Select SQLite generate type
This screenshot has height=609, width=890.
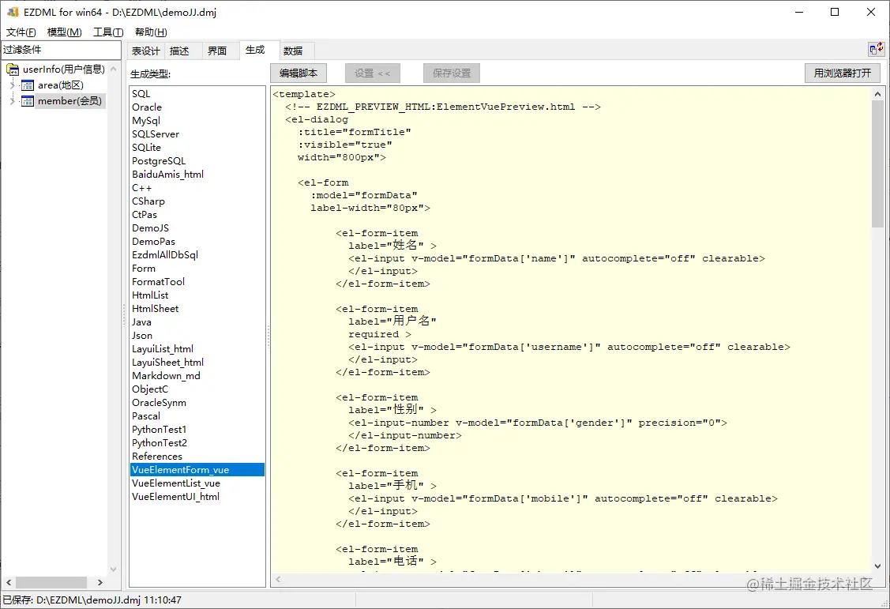(197, 148)
